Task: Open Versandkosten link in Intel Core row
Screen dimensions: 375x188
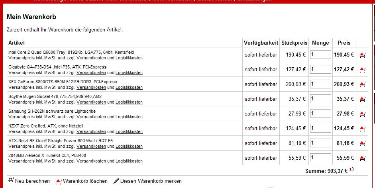Action: pos(91,58)
